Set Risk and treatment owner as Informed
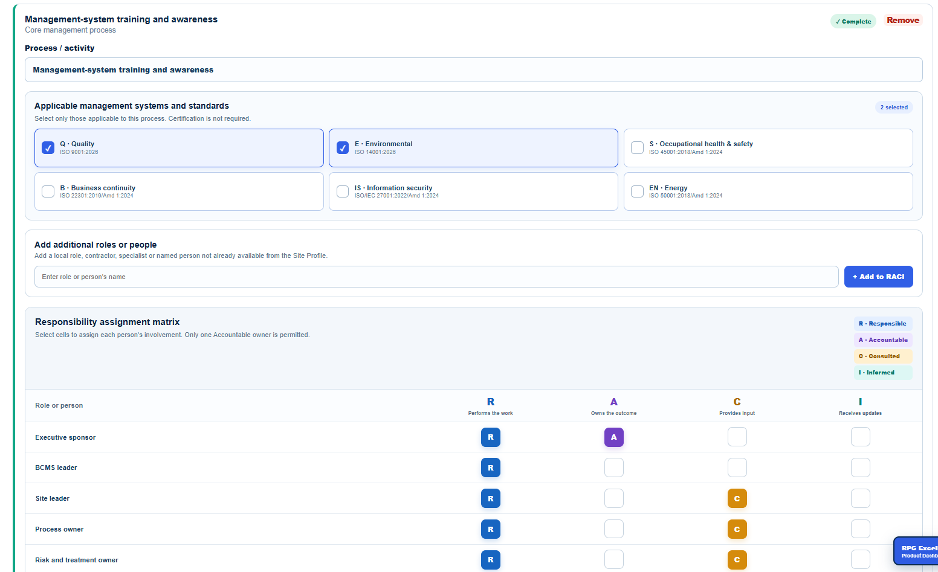The width and height of the screenshot is (938, 572). pos(861,559)
